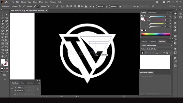Activate the Hand tool
The image size is (183, 103).
3,56
